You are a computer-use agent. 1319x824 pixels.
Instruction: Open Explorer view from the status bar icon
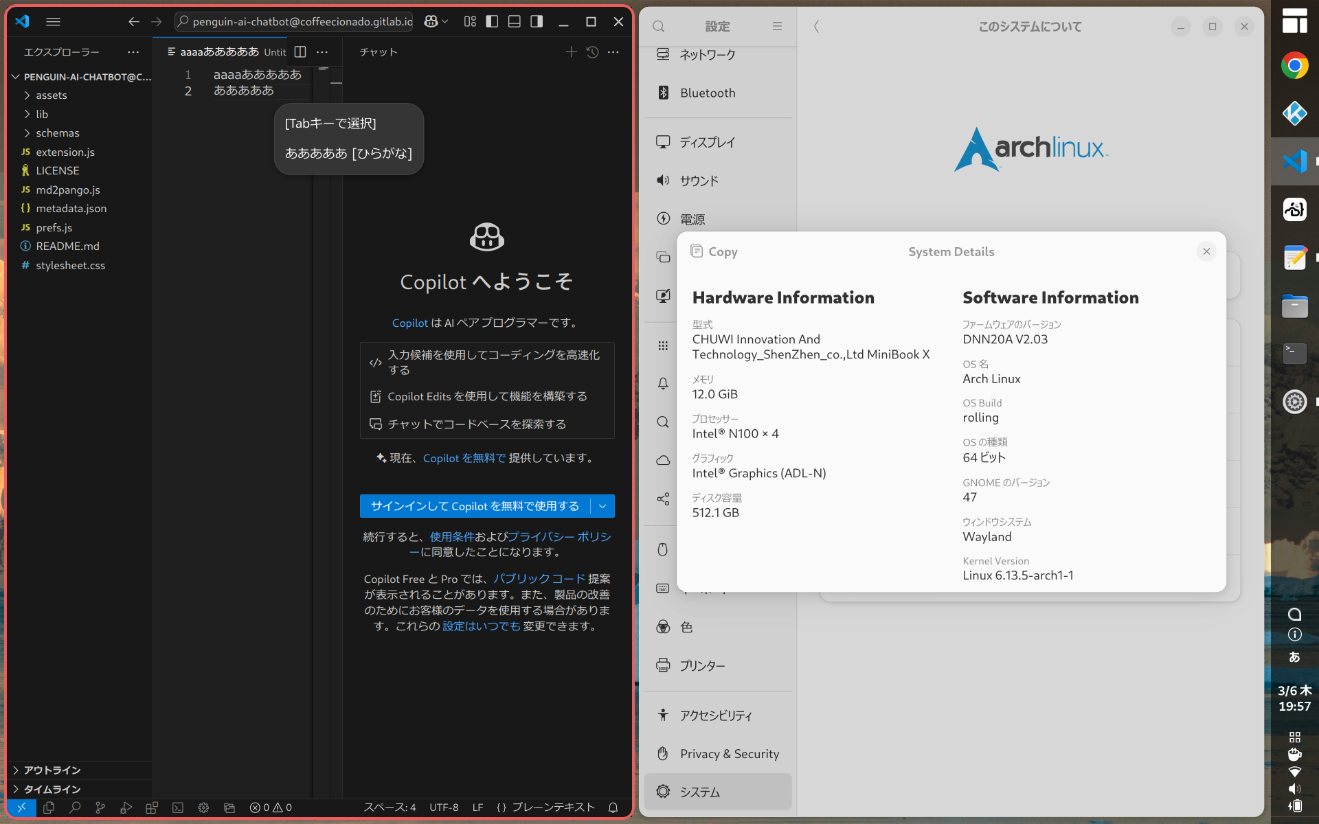[49, 808]
